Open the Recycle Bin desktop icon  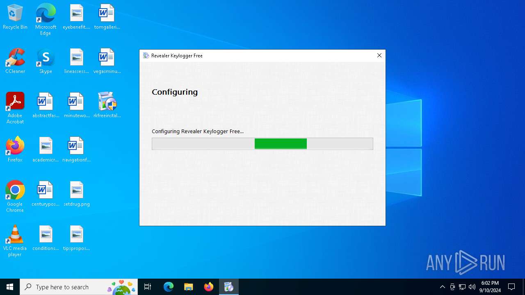coord(15,17)
